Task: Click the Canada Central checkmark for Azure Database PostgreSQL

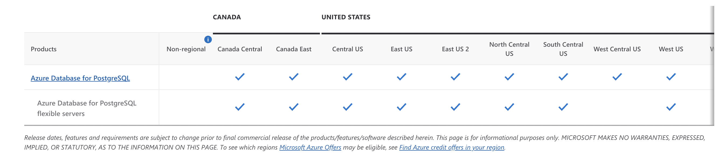Action: (x=240, y=77)
